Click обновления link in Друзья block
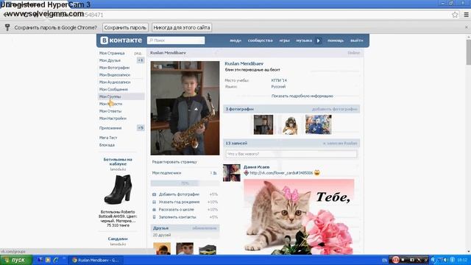 (x=205, y=228)
